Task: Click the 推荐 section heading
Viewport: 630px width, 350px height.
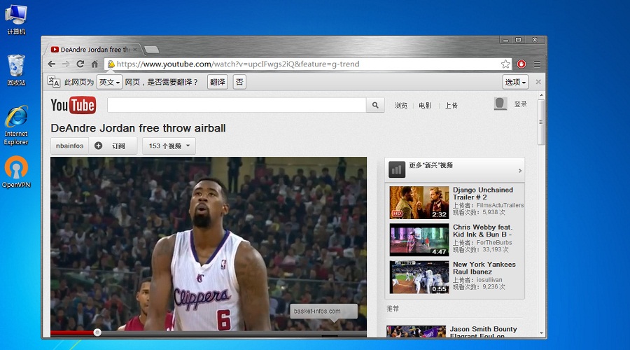Action: (x=393, y=308)
